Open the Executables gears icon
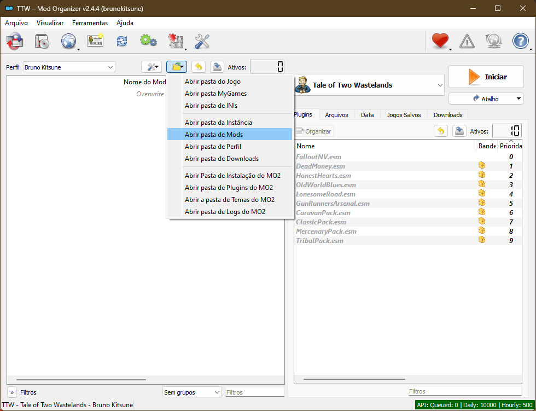The image size is (536, 411). pyautogui.click(x=149, y=40)
